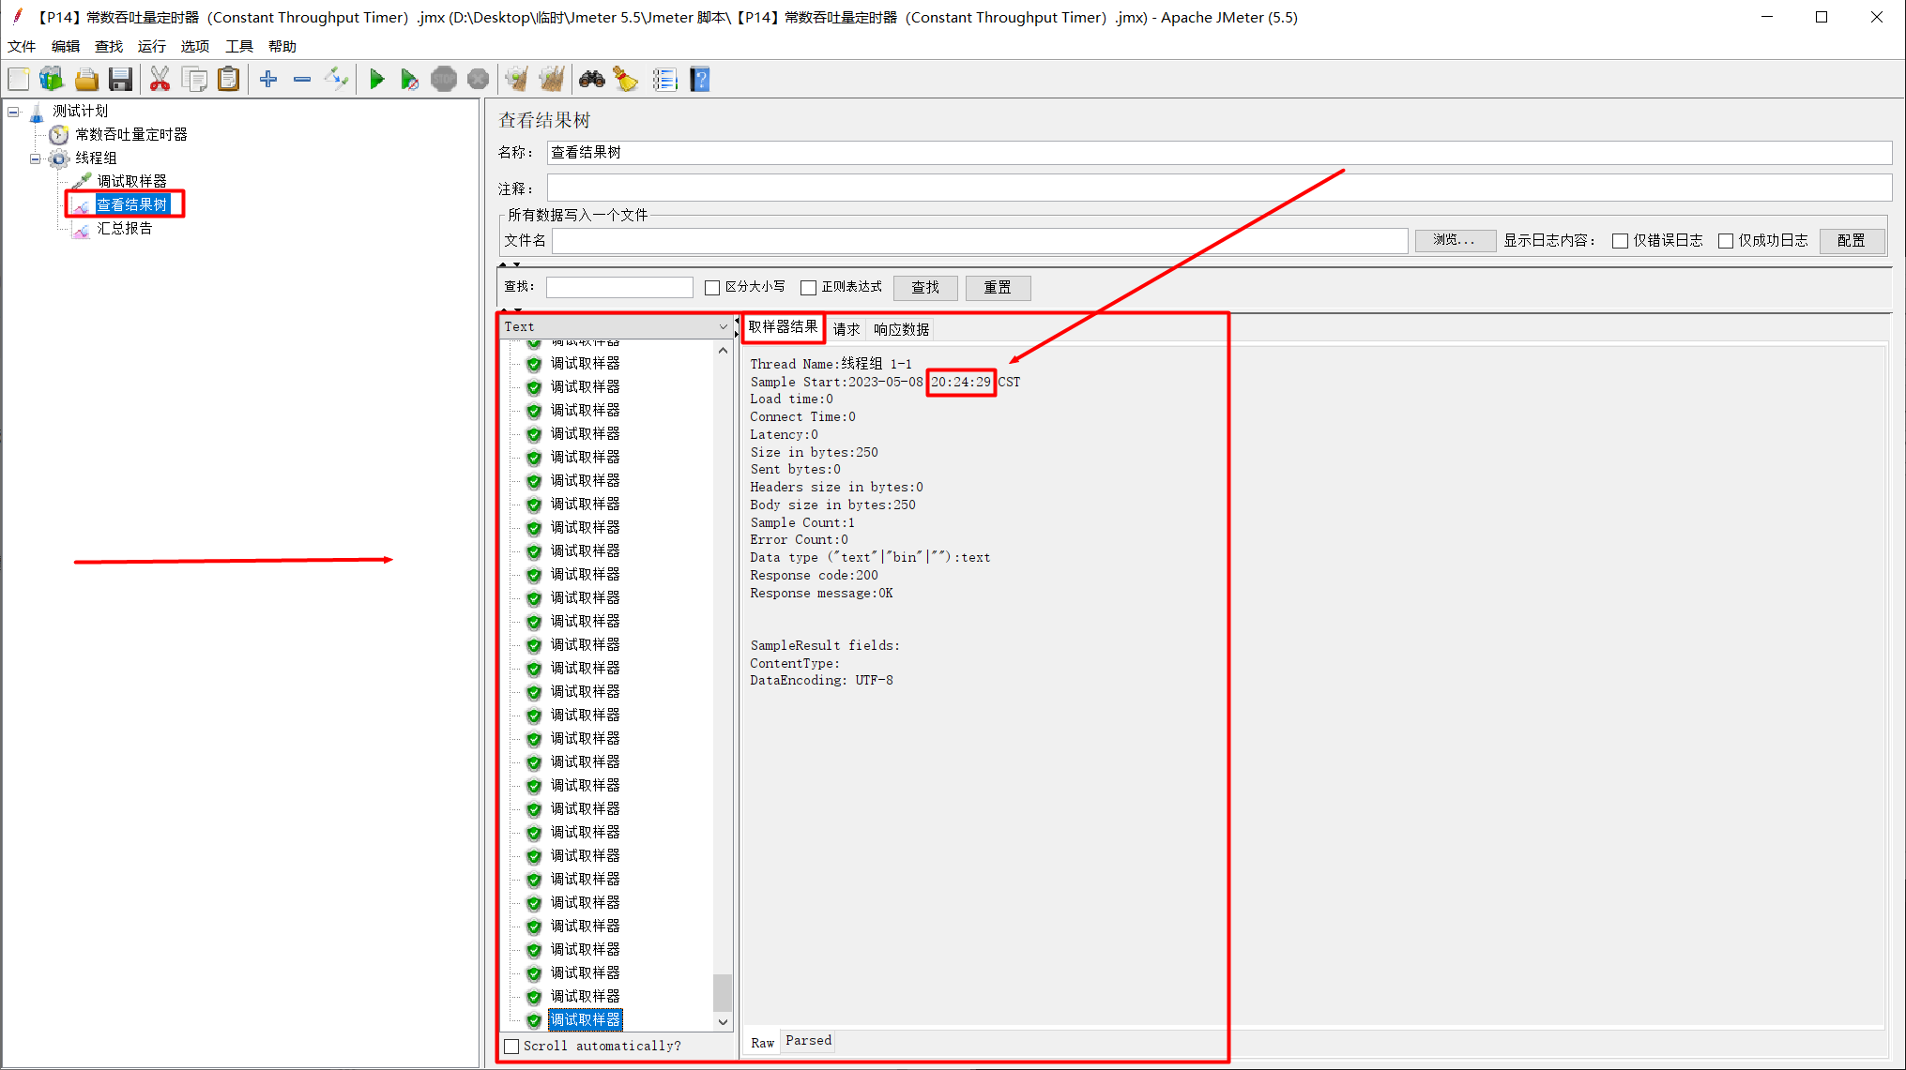Select 常数吞吐量定时器 timer in tree
This screenshot has width=1906, height=1070.
click(x=131, y=134)
